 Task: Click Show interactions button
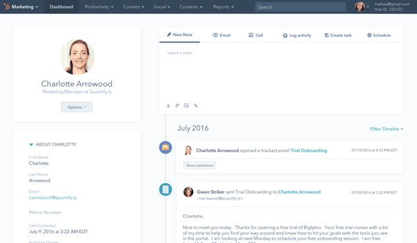[200, 165]
